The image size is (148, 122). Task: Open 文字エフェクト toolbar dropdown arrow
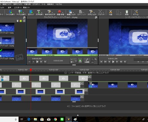coord(94,13)
